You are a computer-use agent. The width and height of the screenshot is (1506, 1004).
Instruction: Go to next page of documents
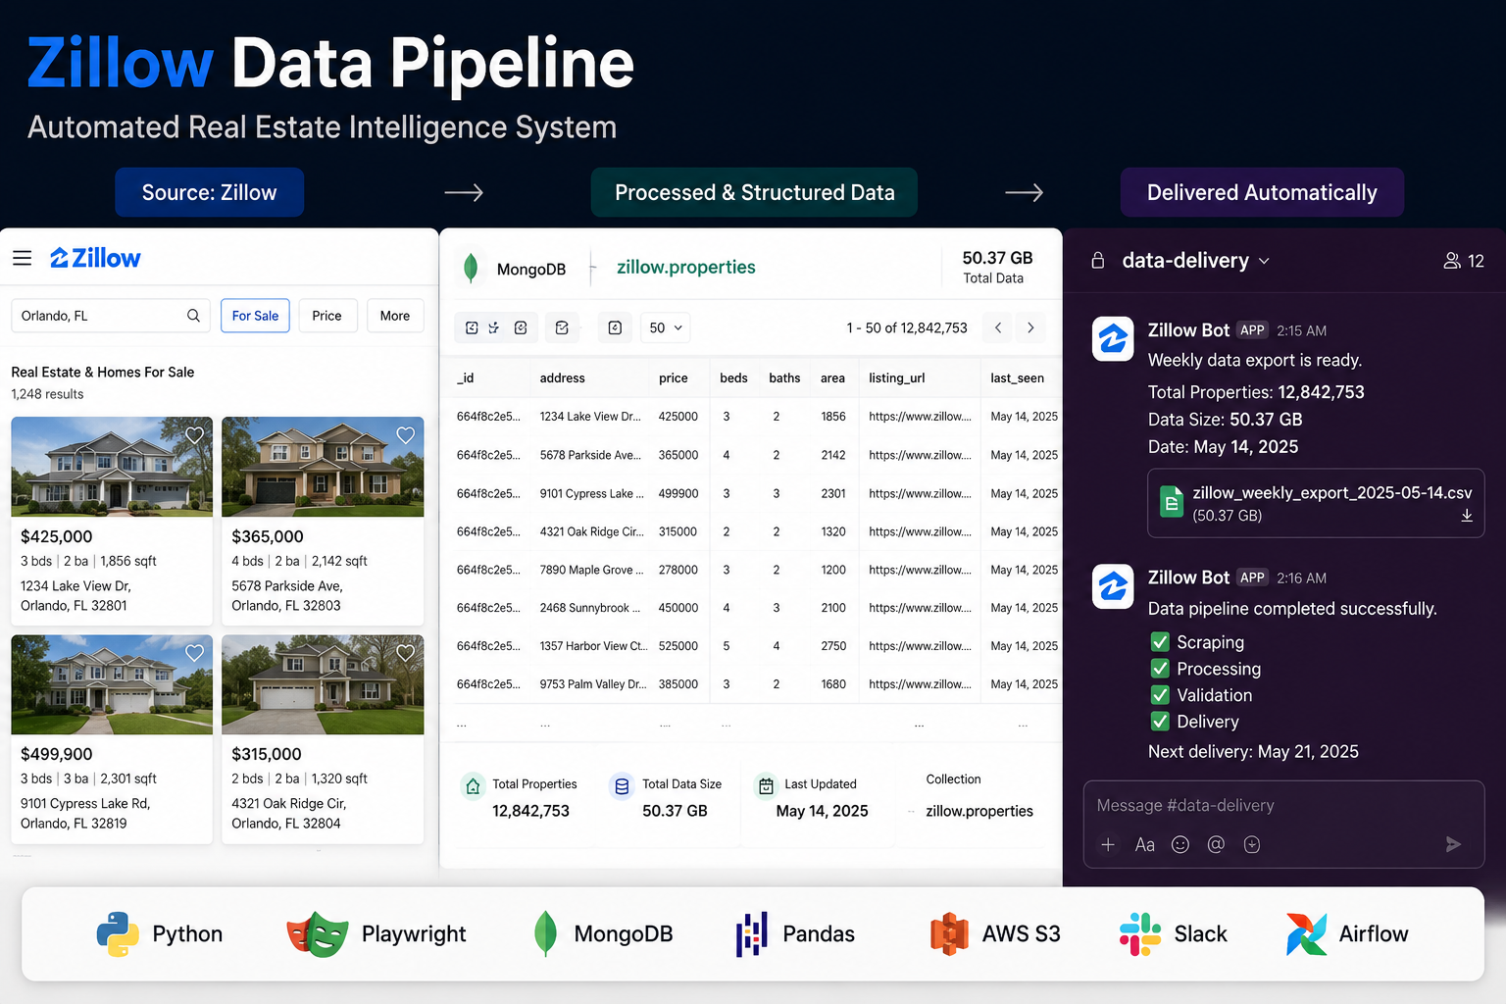pyautogui.click(x=1030, y=327)
